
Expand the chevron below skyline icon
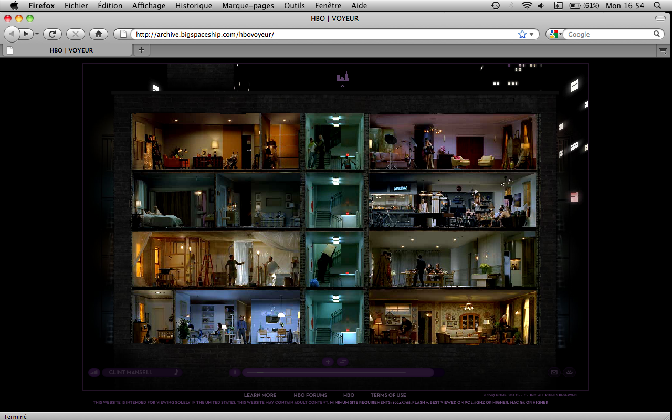(342, 86)
